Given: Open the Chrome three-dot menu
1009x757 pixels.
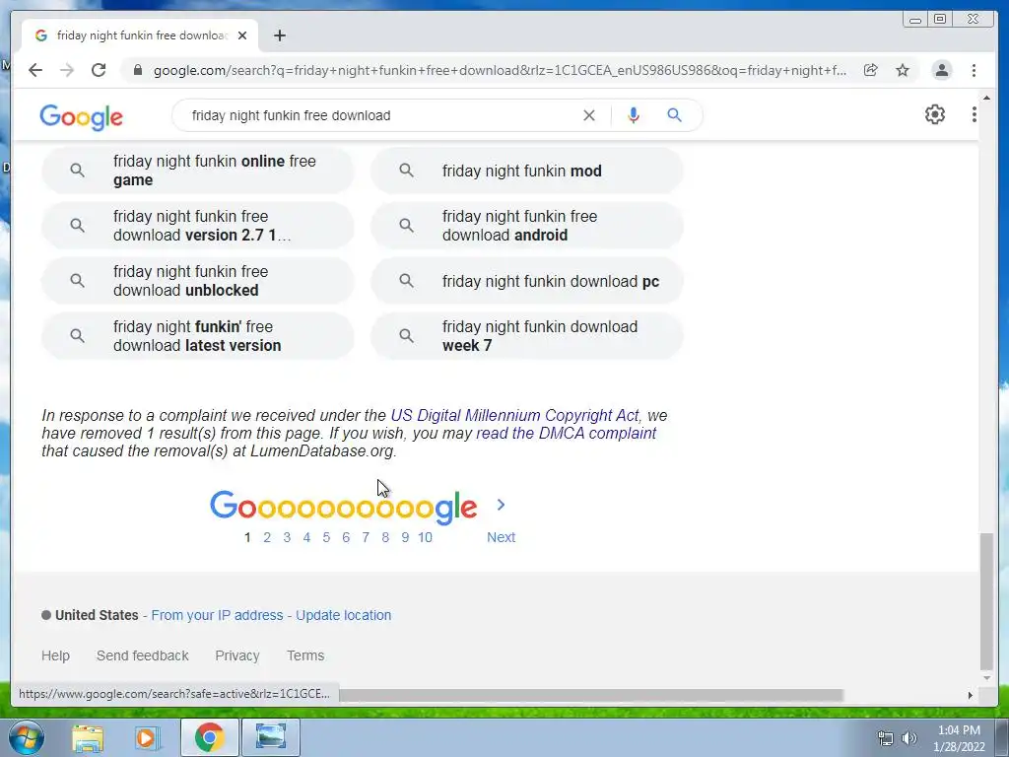Looking at the screenshot, I should click(x=974, y=70).
